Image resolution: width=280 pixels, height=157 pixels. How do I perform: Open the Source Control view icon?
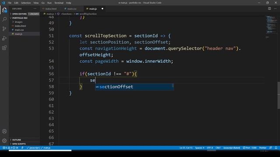click(x=4, y=29)
